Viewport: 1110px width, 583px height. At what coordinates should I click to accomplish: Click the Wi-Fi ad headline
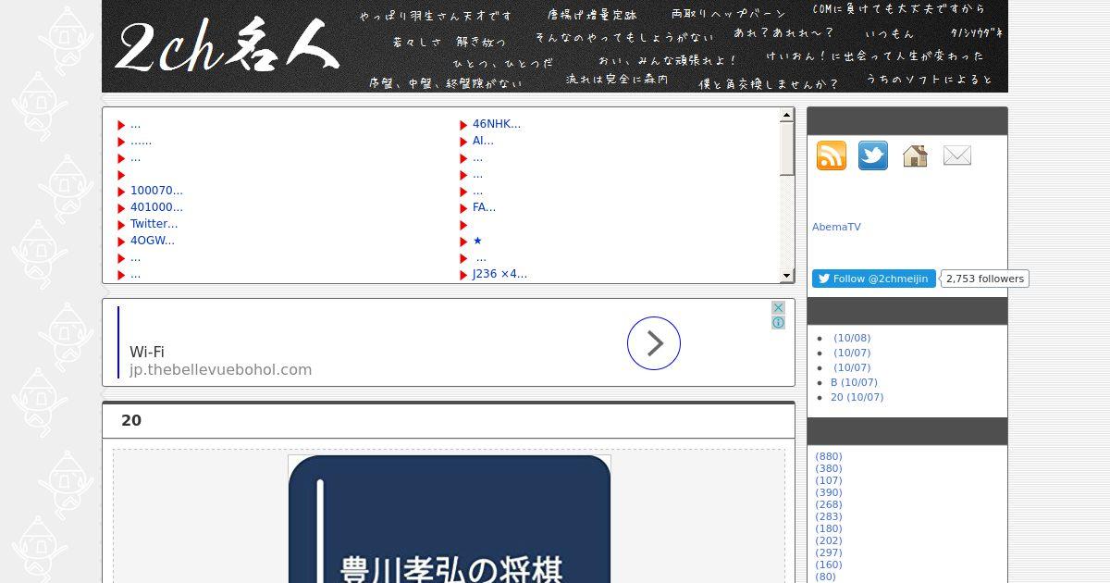click(x=147, y=352)
